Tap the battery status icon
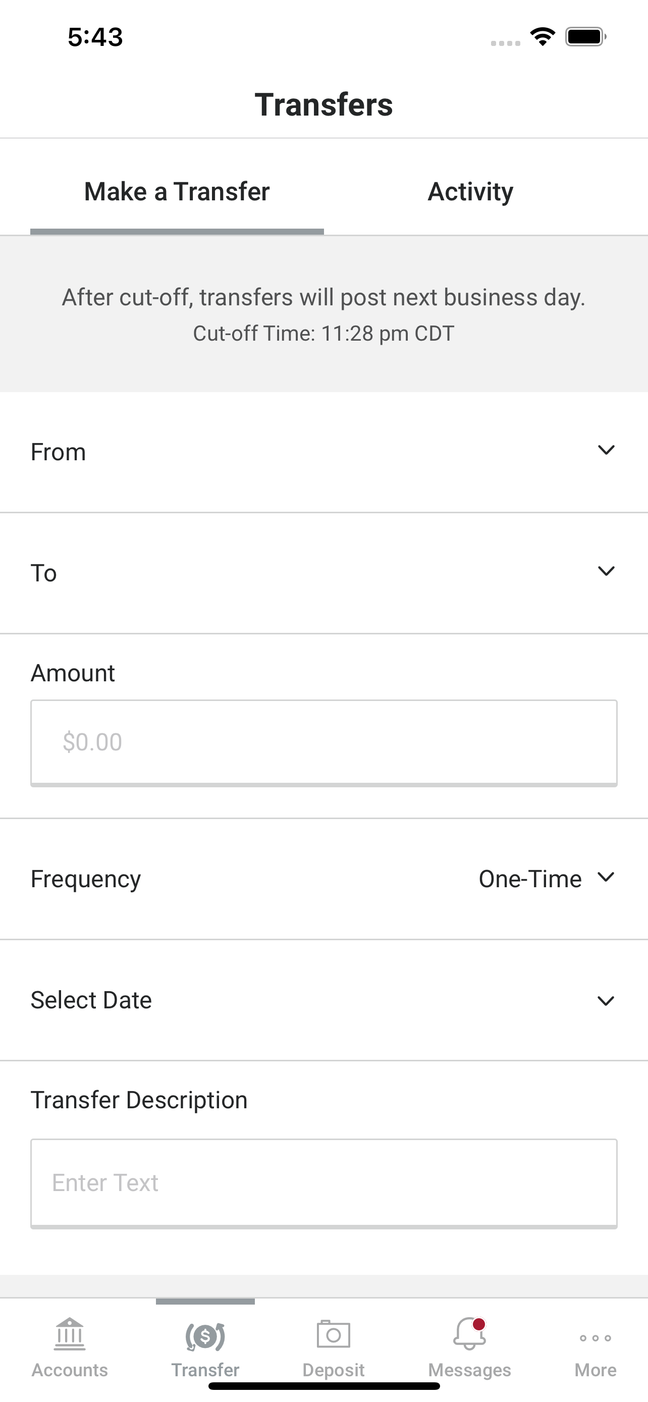 point(586,36)
